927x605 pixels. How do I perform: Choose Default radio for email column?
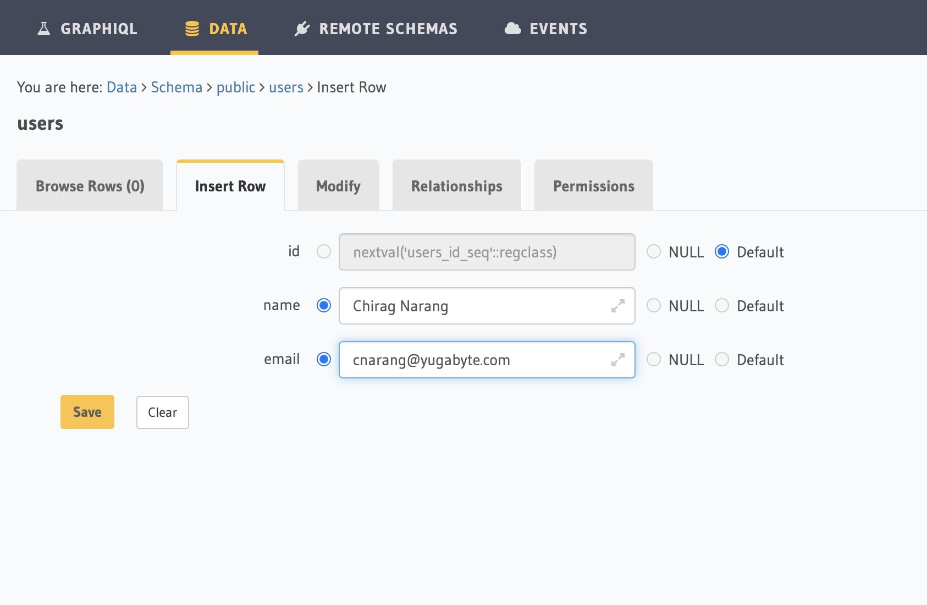coord(722,360)
